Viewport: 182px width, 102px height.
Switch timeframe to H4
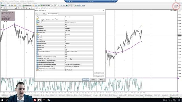pos(47,8)
